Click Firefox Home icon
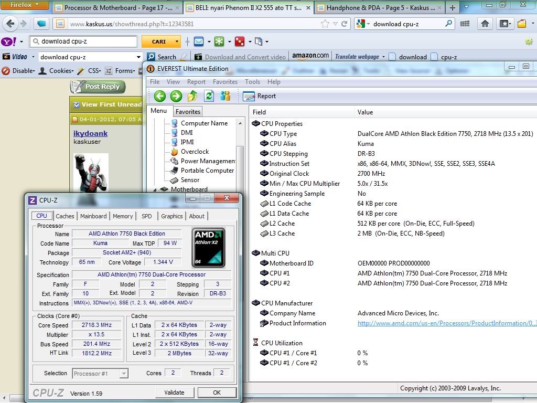 [x=485, y=24]
